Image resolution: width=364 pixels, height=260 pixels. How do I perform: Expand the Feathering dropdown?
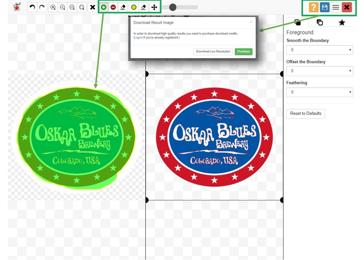(320, 92)
